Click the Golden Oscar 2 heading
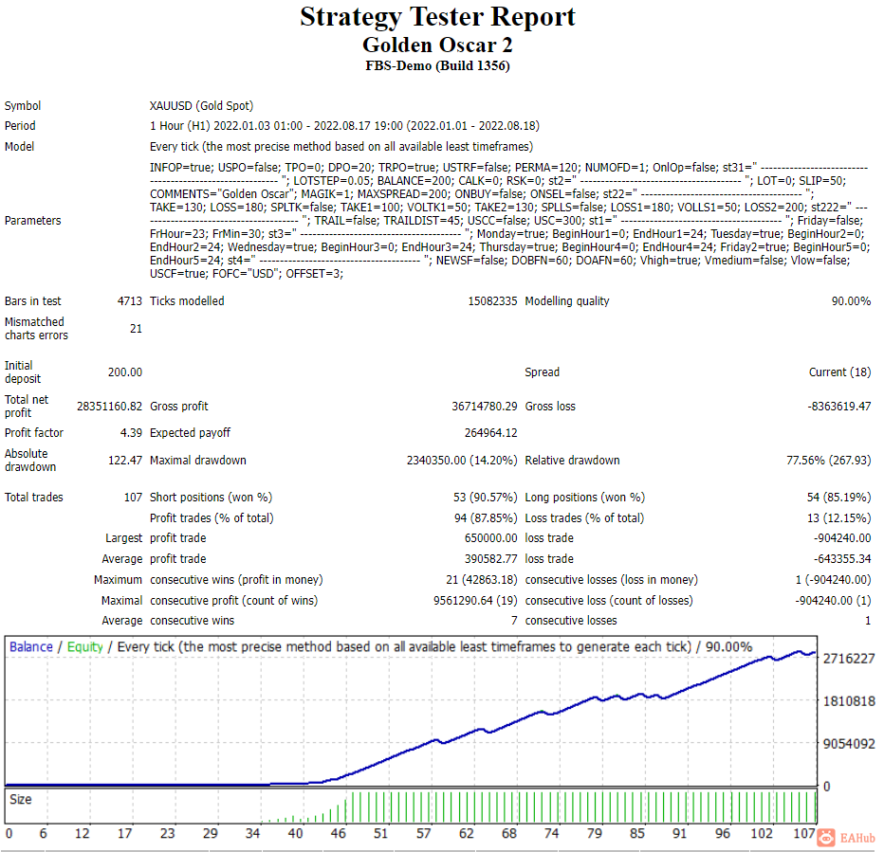This screenshot has width=884, height=852. [x=437, y=45]
